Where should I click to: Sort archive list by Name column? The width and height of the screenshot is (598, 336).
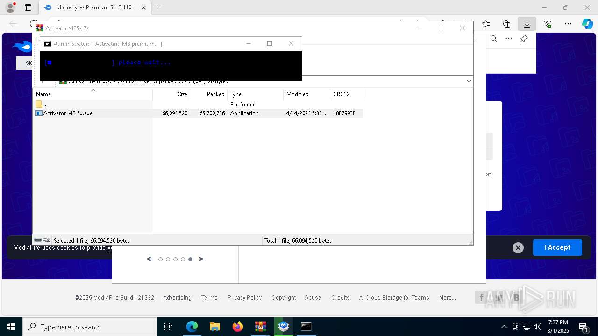(93, 94)
